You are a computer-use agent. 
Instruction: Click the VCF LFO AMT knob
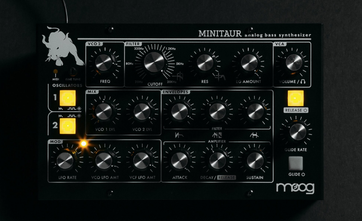[x=141, y=160]
